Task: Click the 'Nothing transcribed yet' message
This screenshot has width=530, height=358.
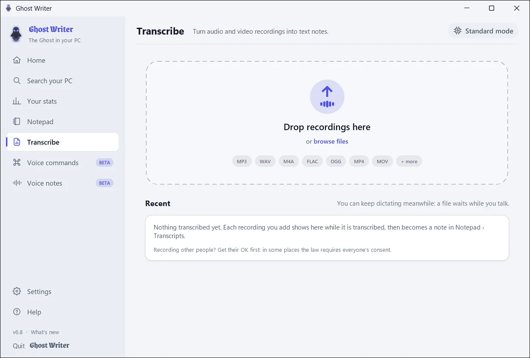Action: coord(319,231)
